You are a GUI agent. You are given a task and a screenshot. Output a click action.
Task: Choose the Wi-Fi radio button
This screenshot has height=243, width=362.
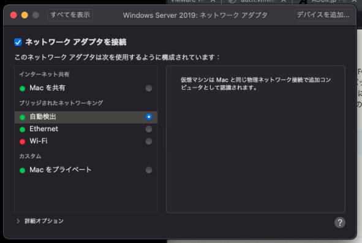coord(149,141)
